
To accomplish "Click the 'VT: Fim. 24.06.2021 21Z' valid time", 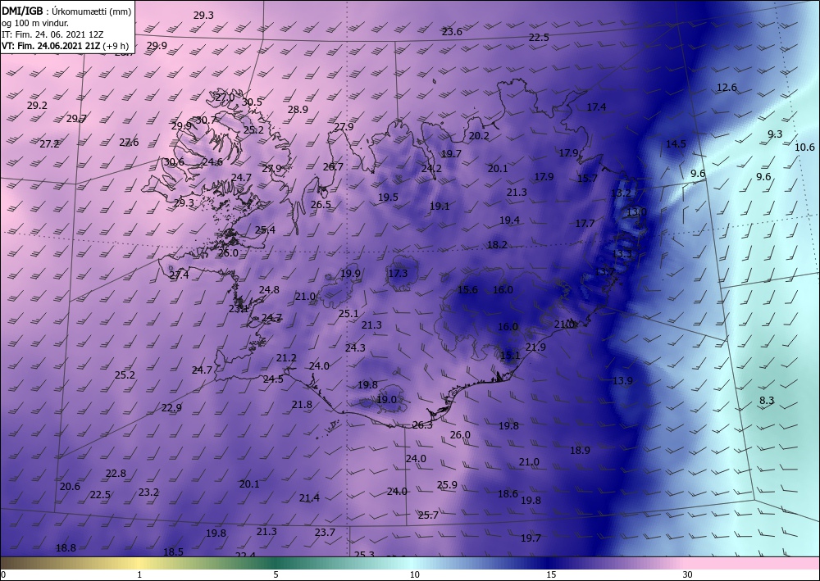I will pyautogui.click(x=51, y=46).
